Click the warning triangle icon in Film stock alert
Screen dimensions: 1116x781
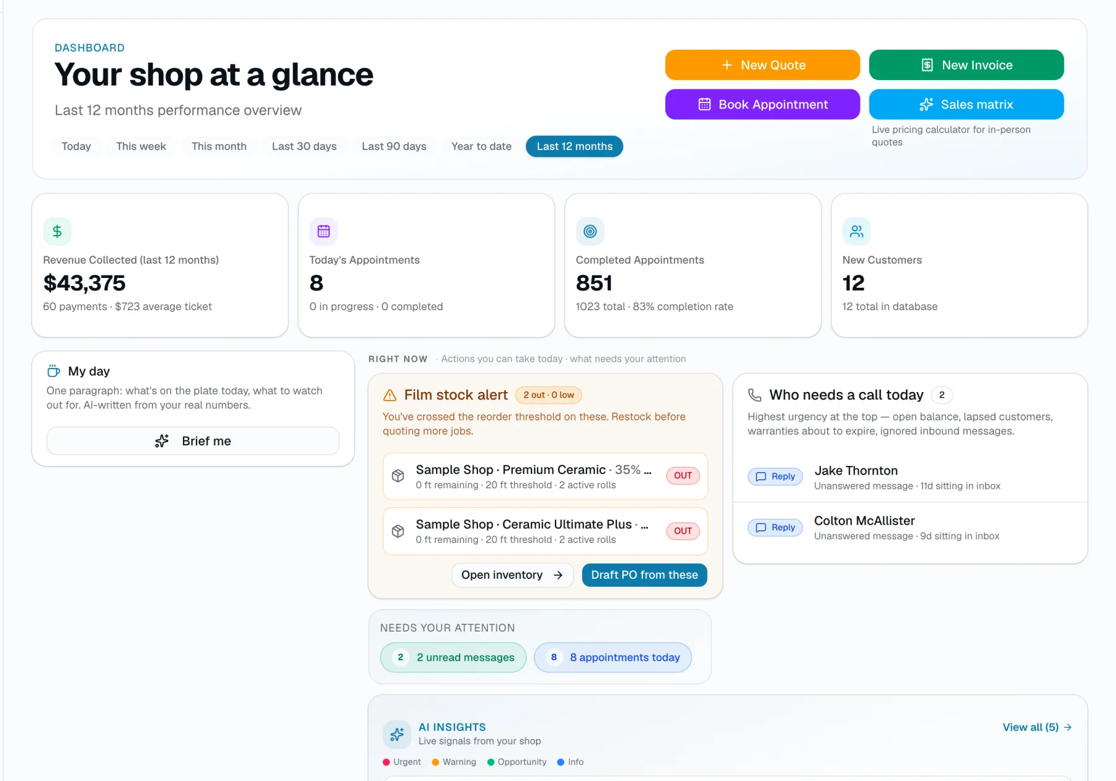390,395
